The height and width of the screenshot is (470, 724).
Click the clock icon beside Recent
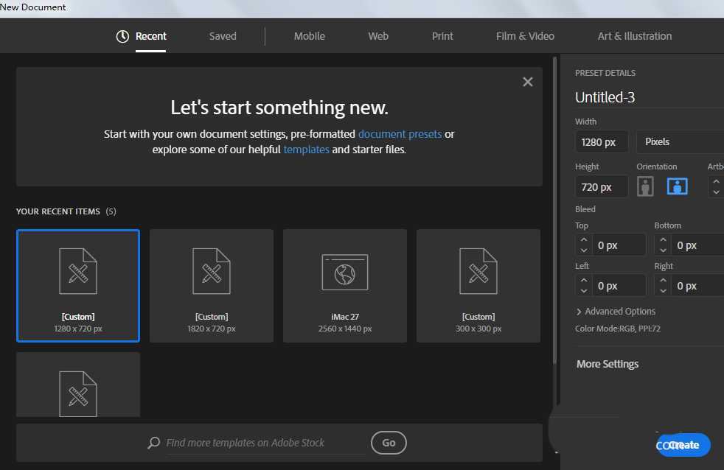(x=122, y=36)
